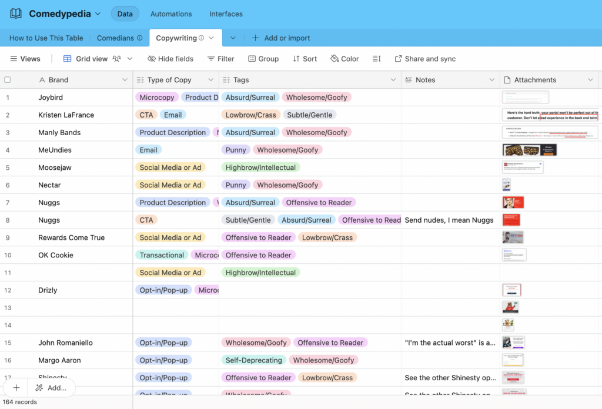
Task: Click the Color button in toolbar
Action: (x=345, y=59)
